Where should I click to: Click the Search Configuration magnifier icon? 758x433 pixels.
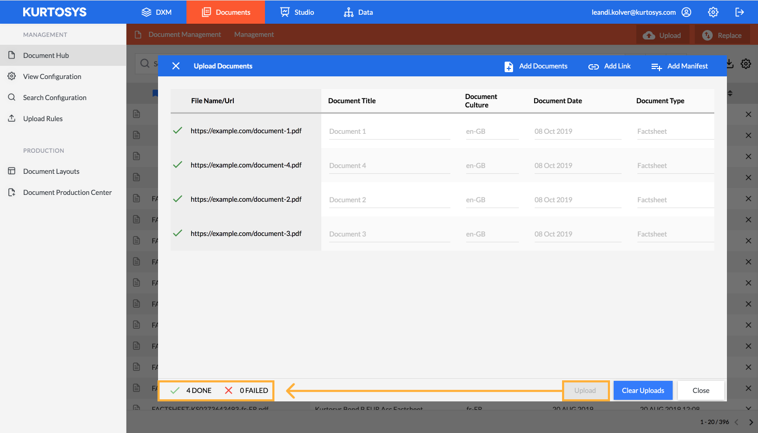click(x=12, y=97)
